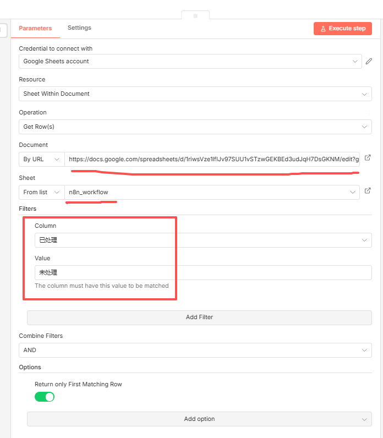This screenshot has width=383, height=438.
Task: Open the filter Column dropdown
Action: [x=203, y=240]
